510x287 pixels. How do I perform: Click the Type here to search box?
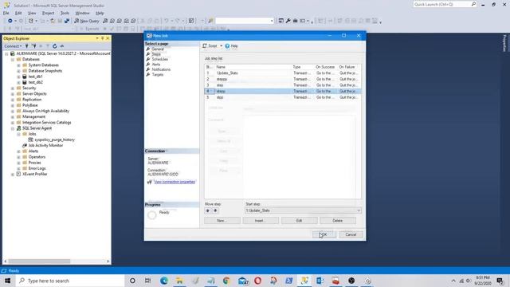tap(69, 281)
